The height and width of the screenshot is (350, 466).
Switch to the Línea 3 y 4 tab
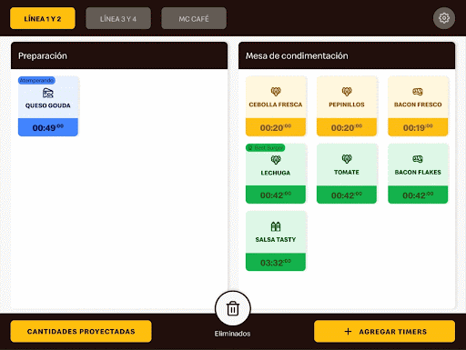(118, 18)
